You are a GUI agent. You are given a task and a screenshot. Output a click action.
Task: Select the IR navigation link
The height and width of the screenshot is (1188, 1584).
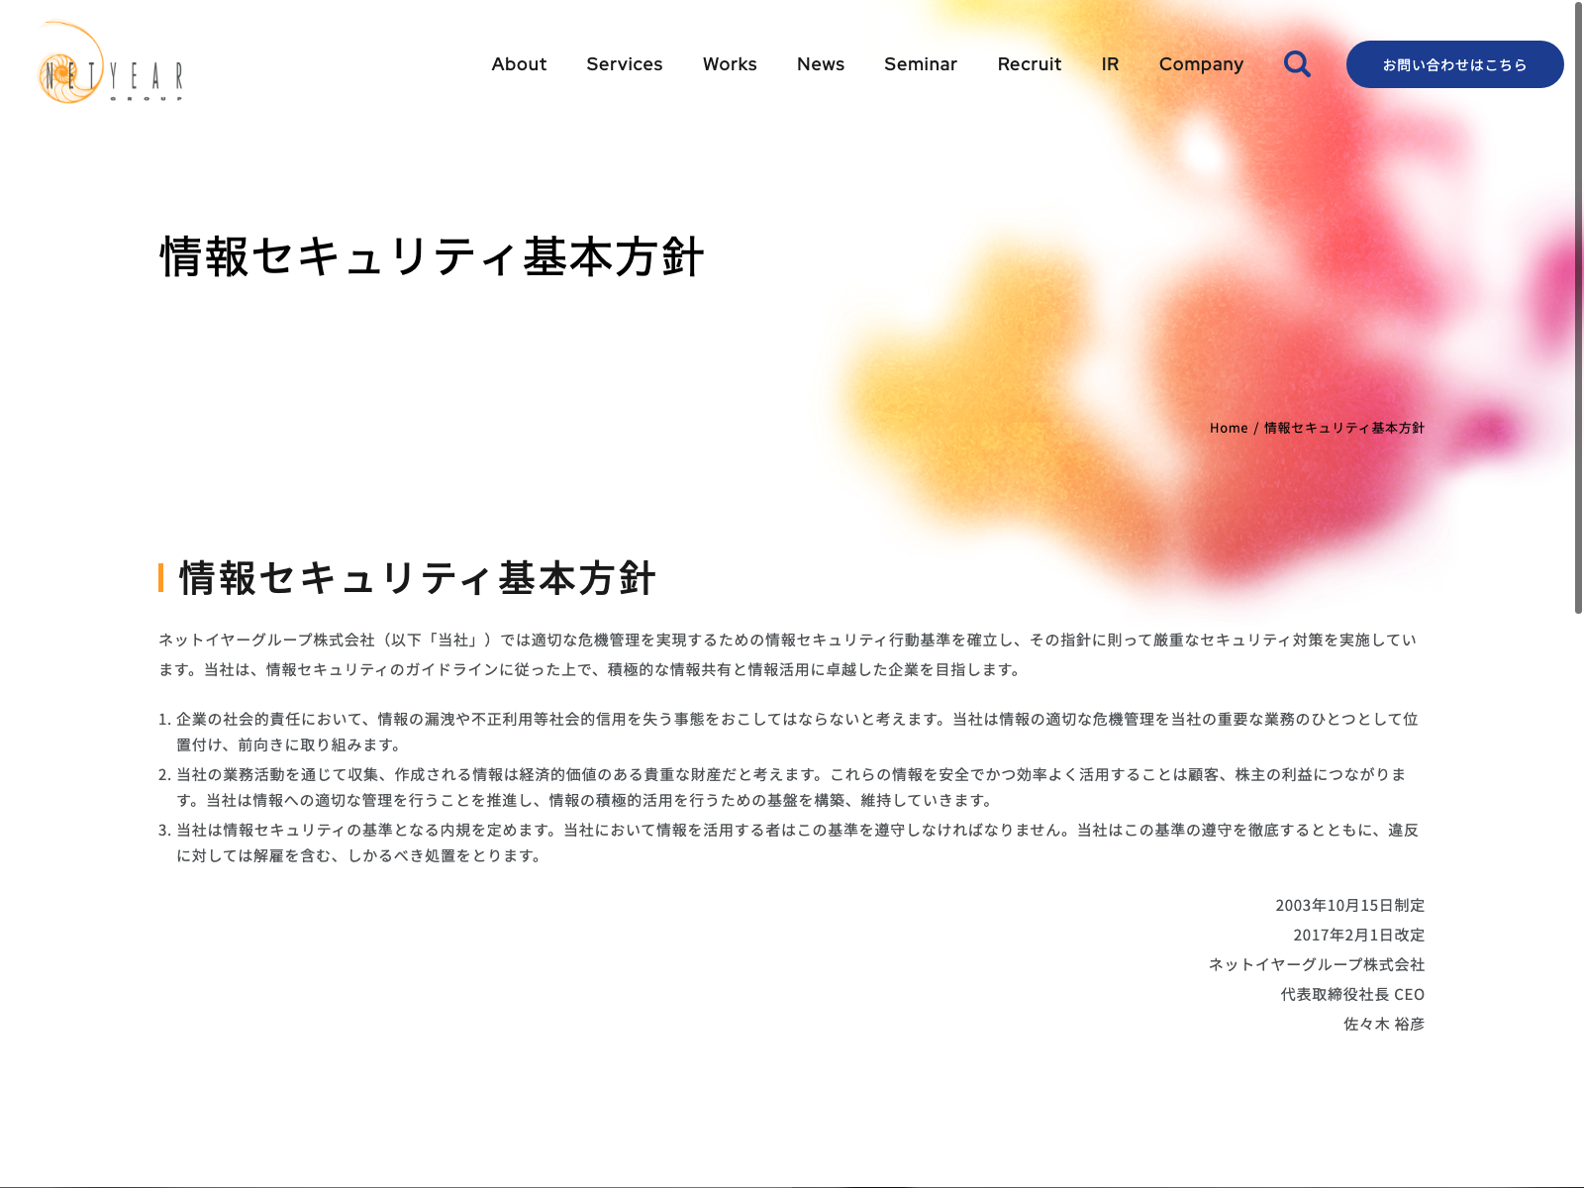pos(1110,64)
